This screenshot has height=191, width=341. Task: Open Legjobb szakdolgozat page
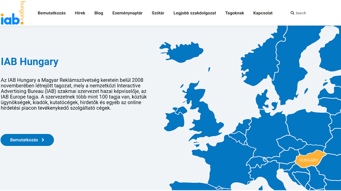tap(194, 13)
